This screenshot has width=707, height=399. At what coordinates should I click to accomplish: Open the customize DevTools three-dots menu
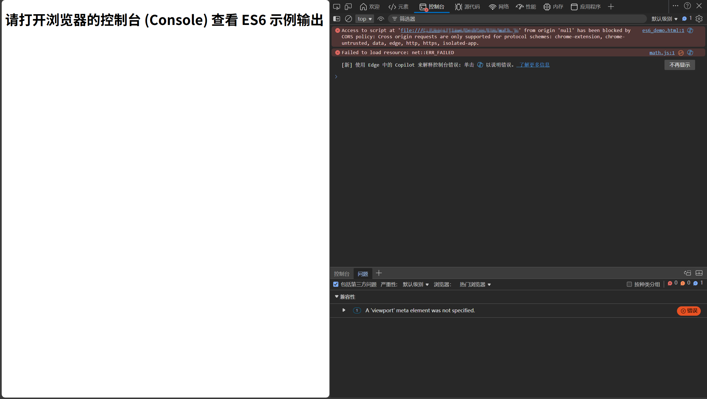coord(676,6)
